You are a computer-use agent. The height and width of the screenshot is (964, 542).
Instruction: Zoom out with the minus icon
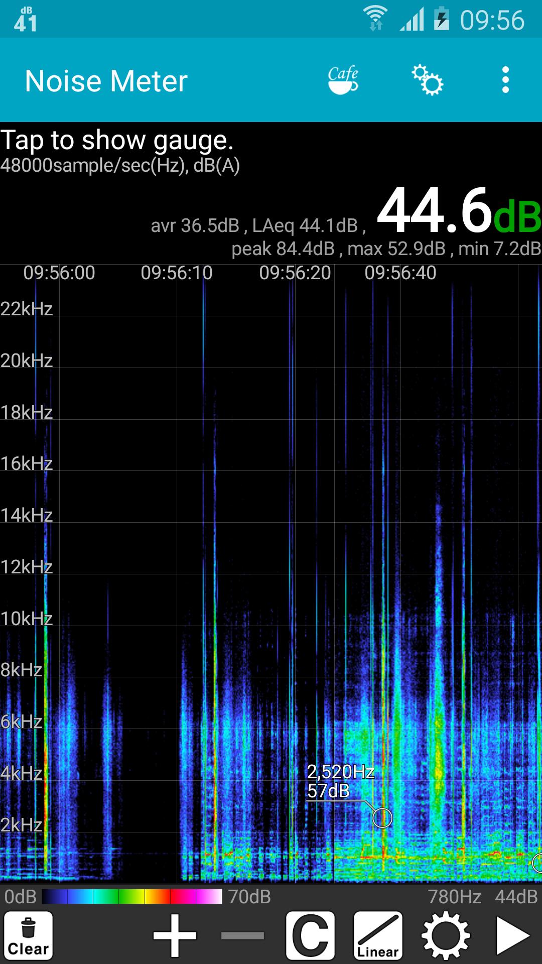pyautogui.click(x=242, y=935)
